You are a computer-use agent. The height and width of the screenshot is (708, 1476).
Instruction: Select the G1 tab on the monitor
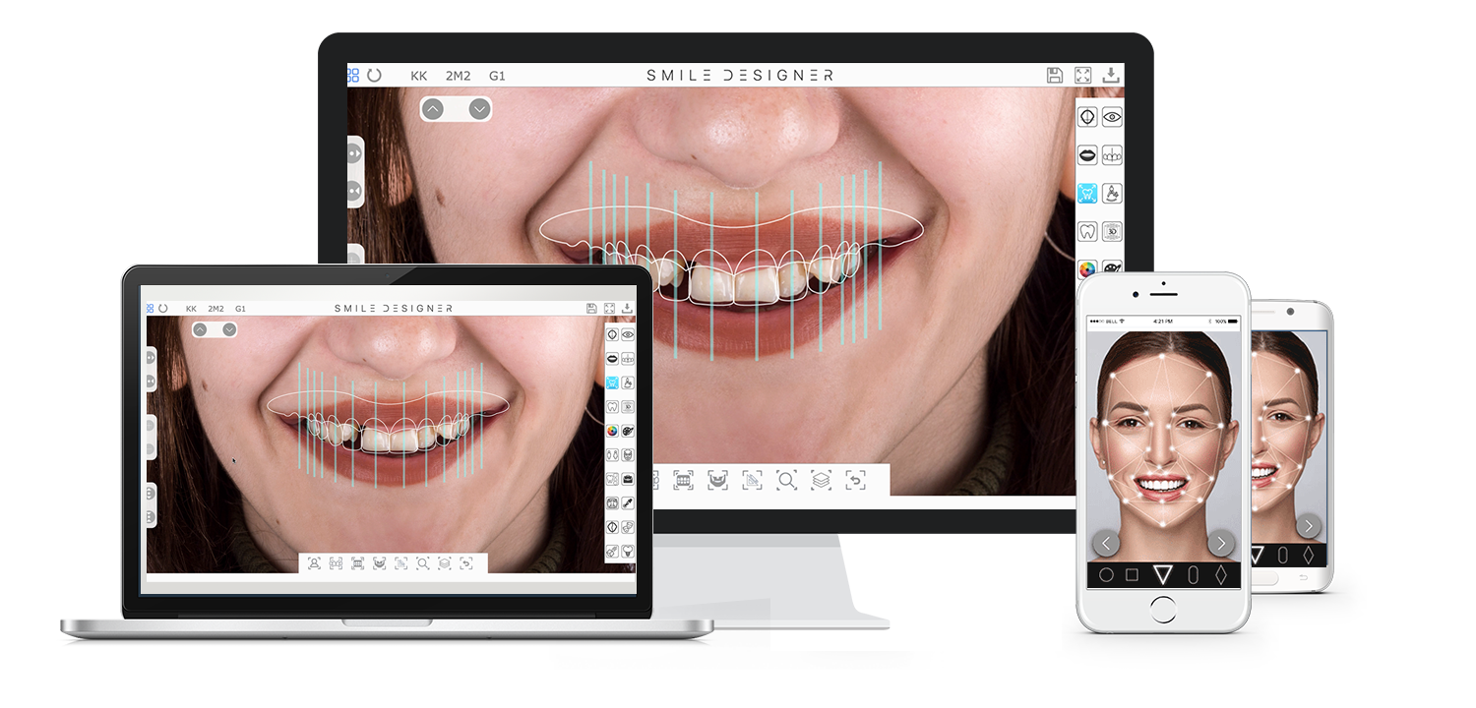[x=497, y=76]
